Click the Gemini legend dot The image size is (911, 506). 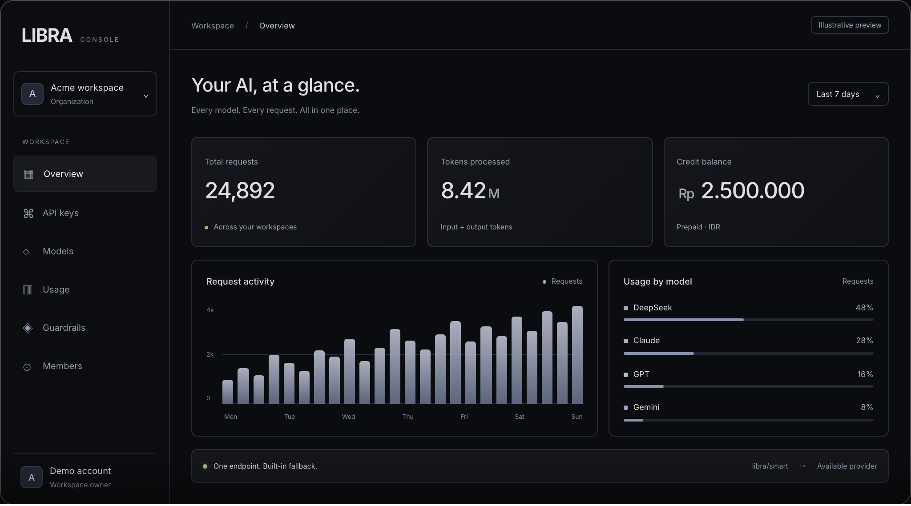(626, 408)
